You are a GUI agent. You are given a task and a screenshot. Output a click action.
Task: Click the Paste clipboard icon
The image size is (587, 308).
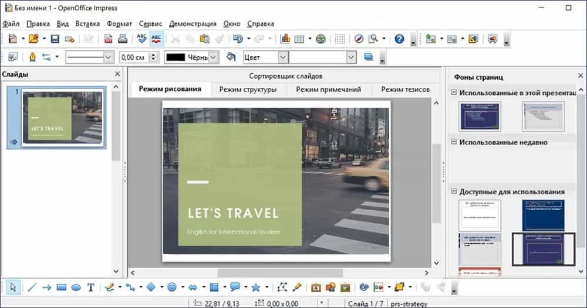click(204, 39)
